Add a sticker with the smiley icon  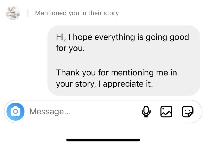(x=187, y=112)
